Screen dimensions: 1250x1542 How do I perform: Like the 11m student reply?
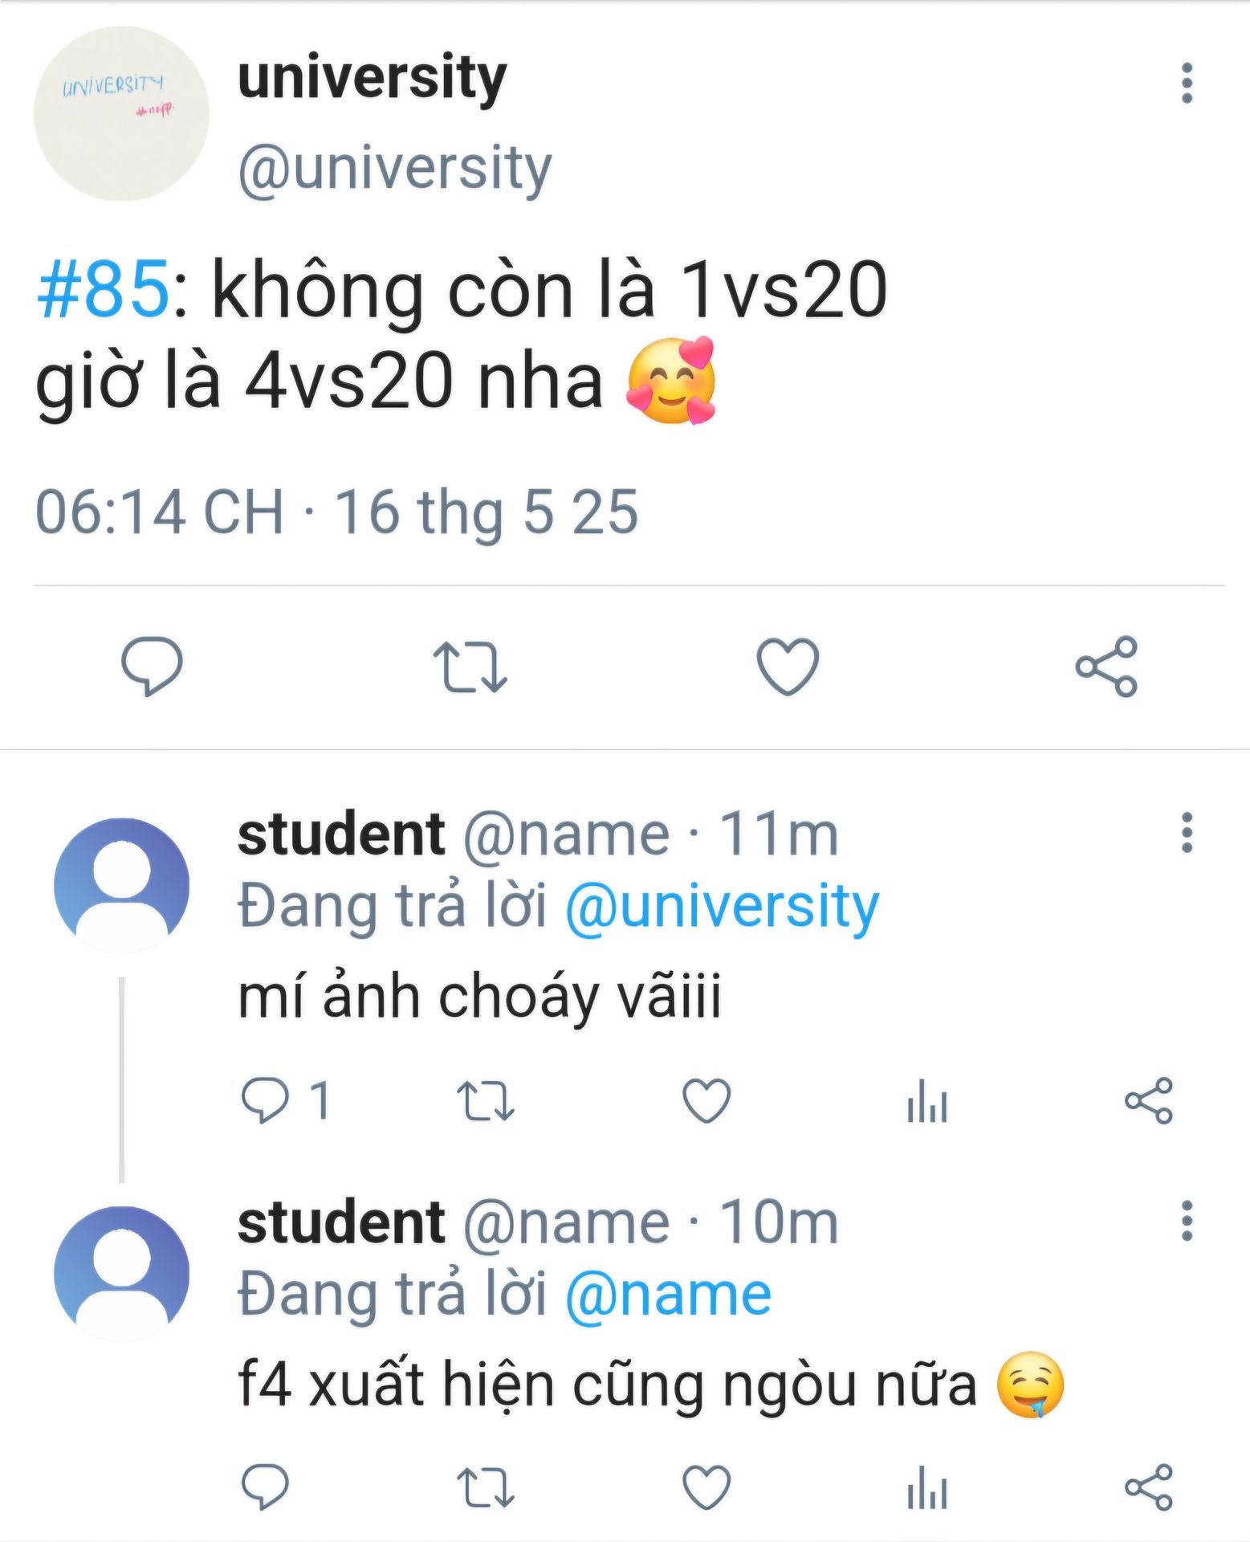706,1099
